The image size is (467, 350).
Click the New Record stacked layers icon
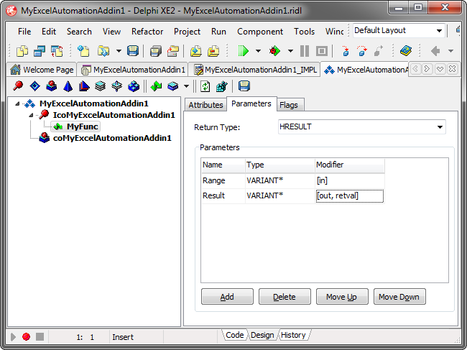[101, 86]
